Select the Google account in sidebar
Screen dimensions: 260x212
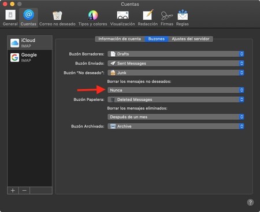point(29,57)
